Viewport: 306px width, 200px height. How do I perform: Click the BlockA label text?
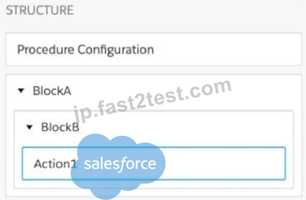(52, 91)
